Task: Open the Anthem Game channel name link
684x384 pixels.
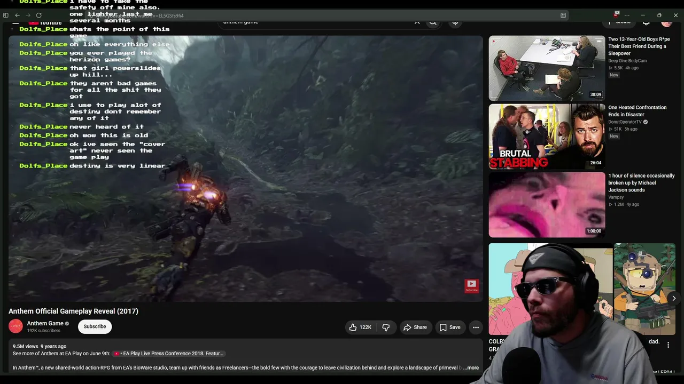Action: 45,323
